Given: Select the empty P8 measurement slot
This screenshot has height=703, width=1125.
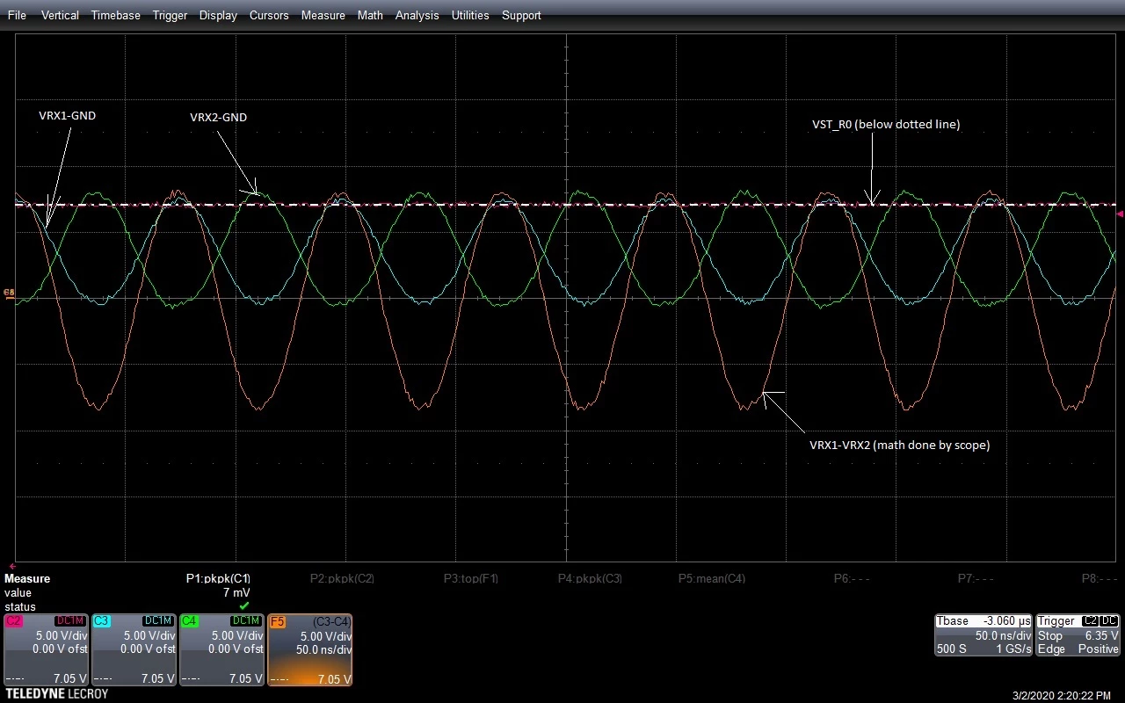Looking at the screenshot, I should point(1099,578).
